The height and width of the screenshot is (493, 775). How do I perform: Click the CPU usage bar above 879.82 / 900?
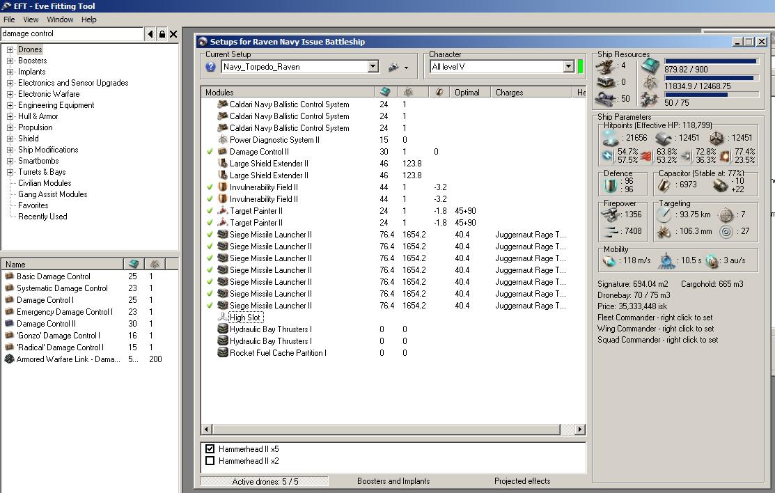coord(711,61)
